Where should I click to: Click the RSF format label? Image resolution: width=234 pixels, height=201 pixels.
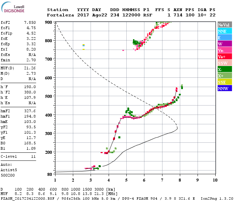point(148,15)
